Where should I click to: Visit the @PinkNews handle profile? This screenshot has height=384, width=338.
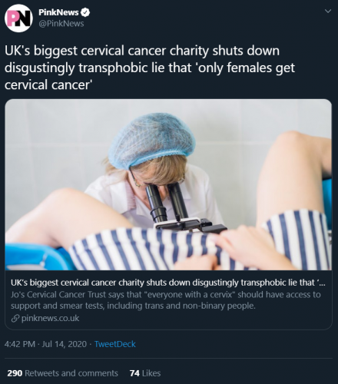61,24
